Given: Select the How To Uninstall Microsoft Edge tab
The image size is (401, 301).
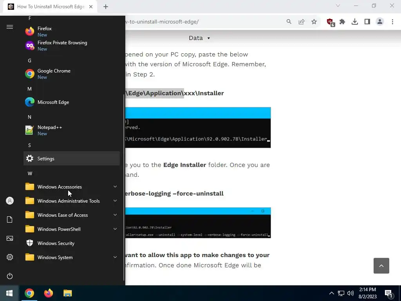Looking at the screenshot, I should 50,7.
